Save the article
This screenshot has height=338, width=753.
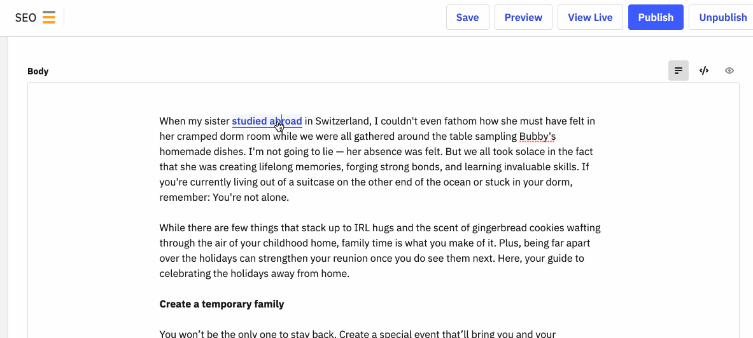pyautogui.click(x=467, y=17)
